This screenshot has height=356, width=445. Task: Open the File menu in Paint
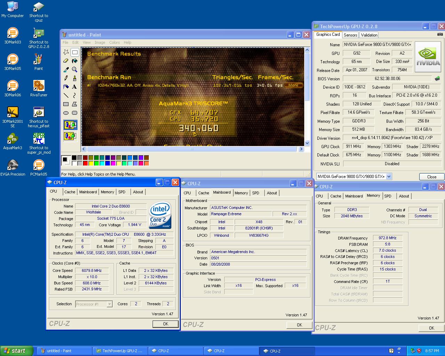(x=65, y=42)
